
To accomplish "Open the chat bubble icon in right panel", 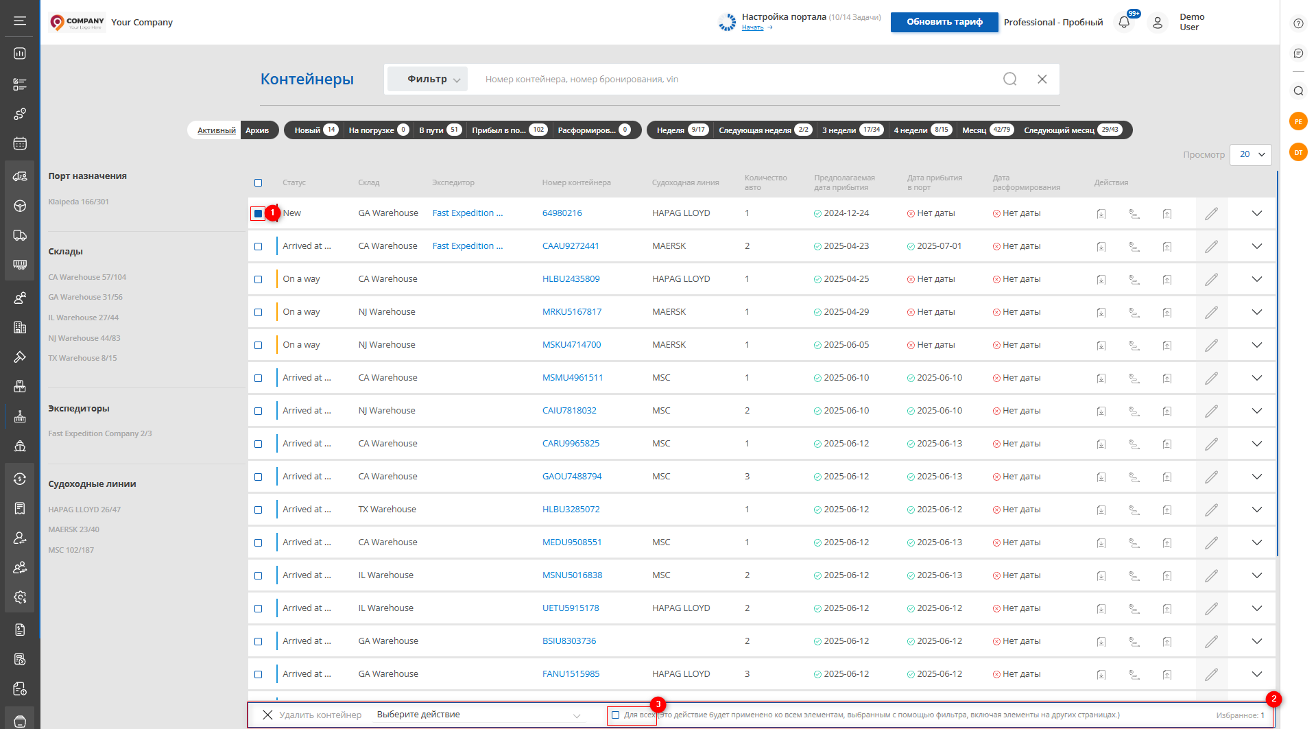I will (x=1298, y=53).
